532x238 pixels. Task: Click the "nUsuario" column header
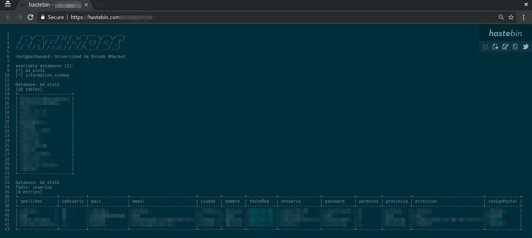pyautogui.click(x=291, y=201)
